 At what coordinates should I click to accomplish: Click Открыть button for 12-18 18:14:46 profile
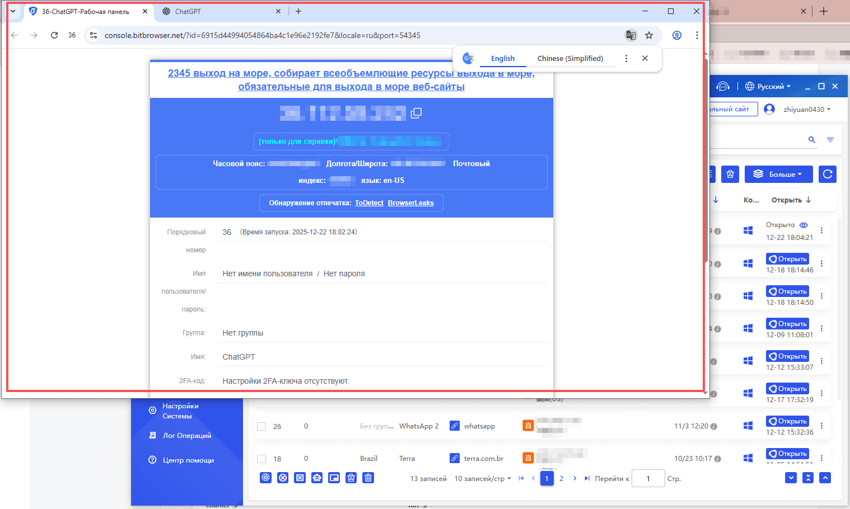tap(787, 258)
